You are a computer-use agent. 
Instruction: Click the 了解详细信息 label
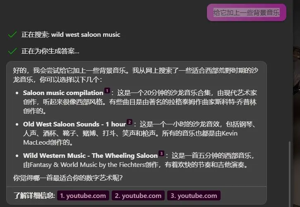(34, 195)
